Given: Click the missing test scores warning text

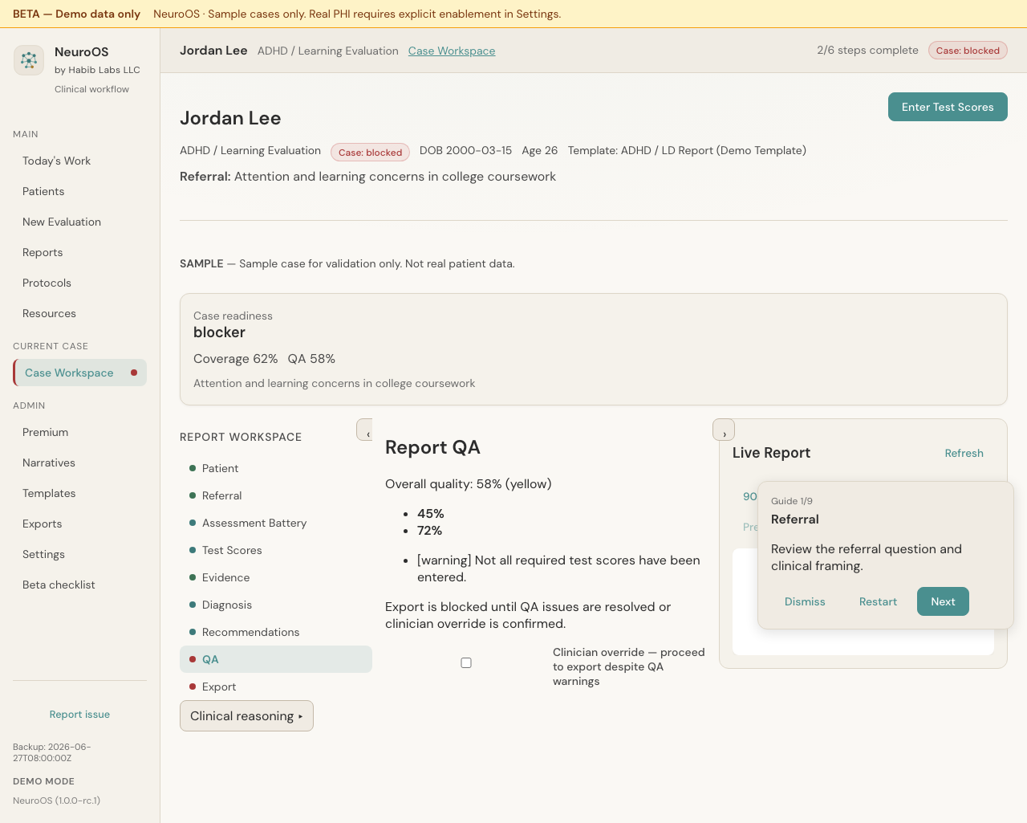Looking at the screenshot, I should click(558, 568).
